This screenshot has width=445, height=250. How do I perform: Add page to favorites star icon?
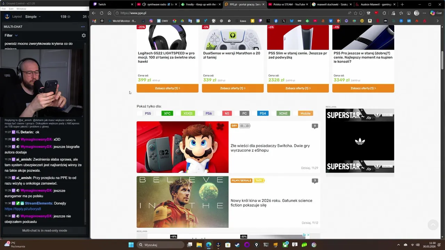355,13
